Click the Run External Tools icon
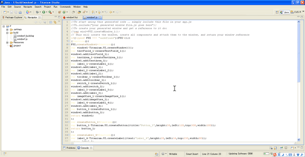The height and width of the screenshot is (157, 305). coord(50,12)
